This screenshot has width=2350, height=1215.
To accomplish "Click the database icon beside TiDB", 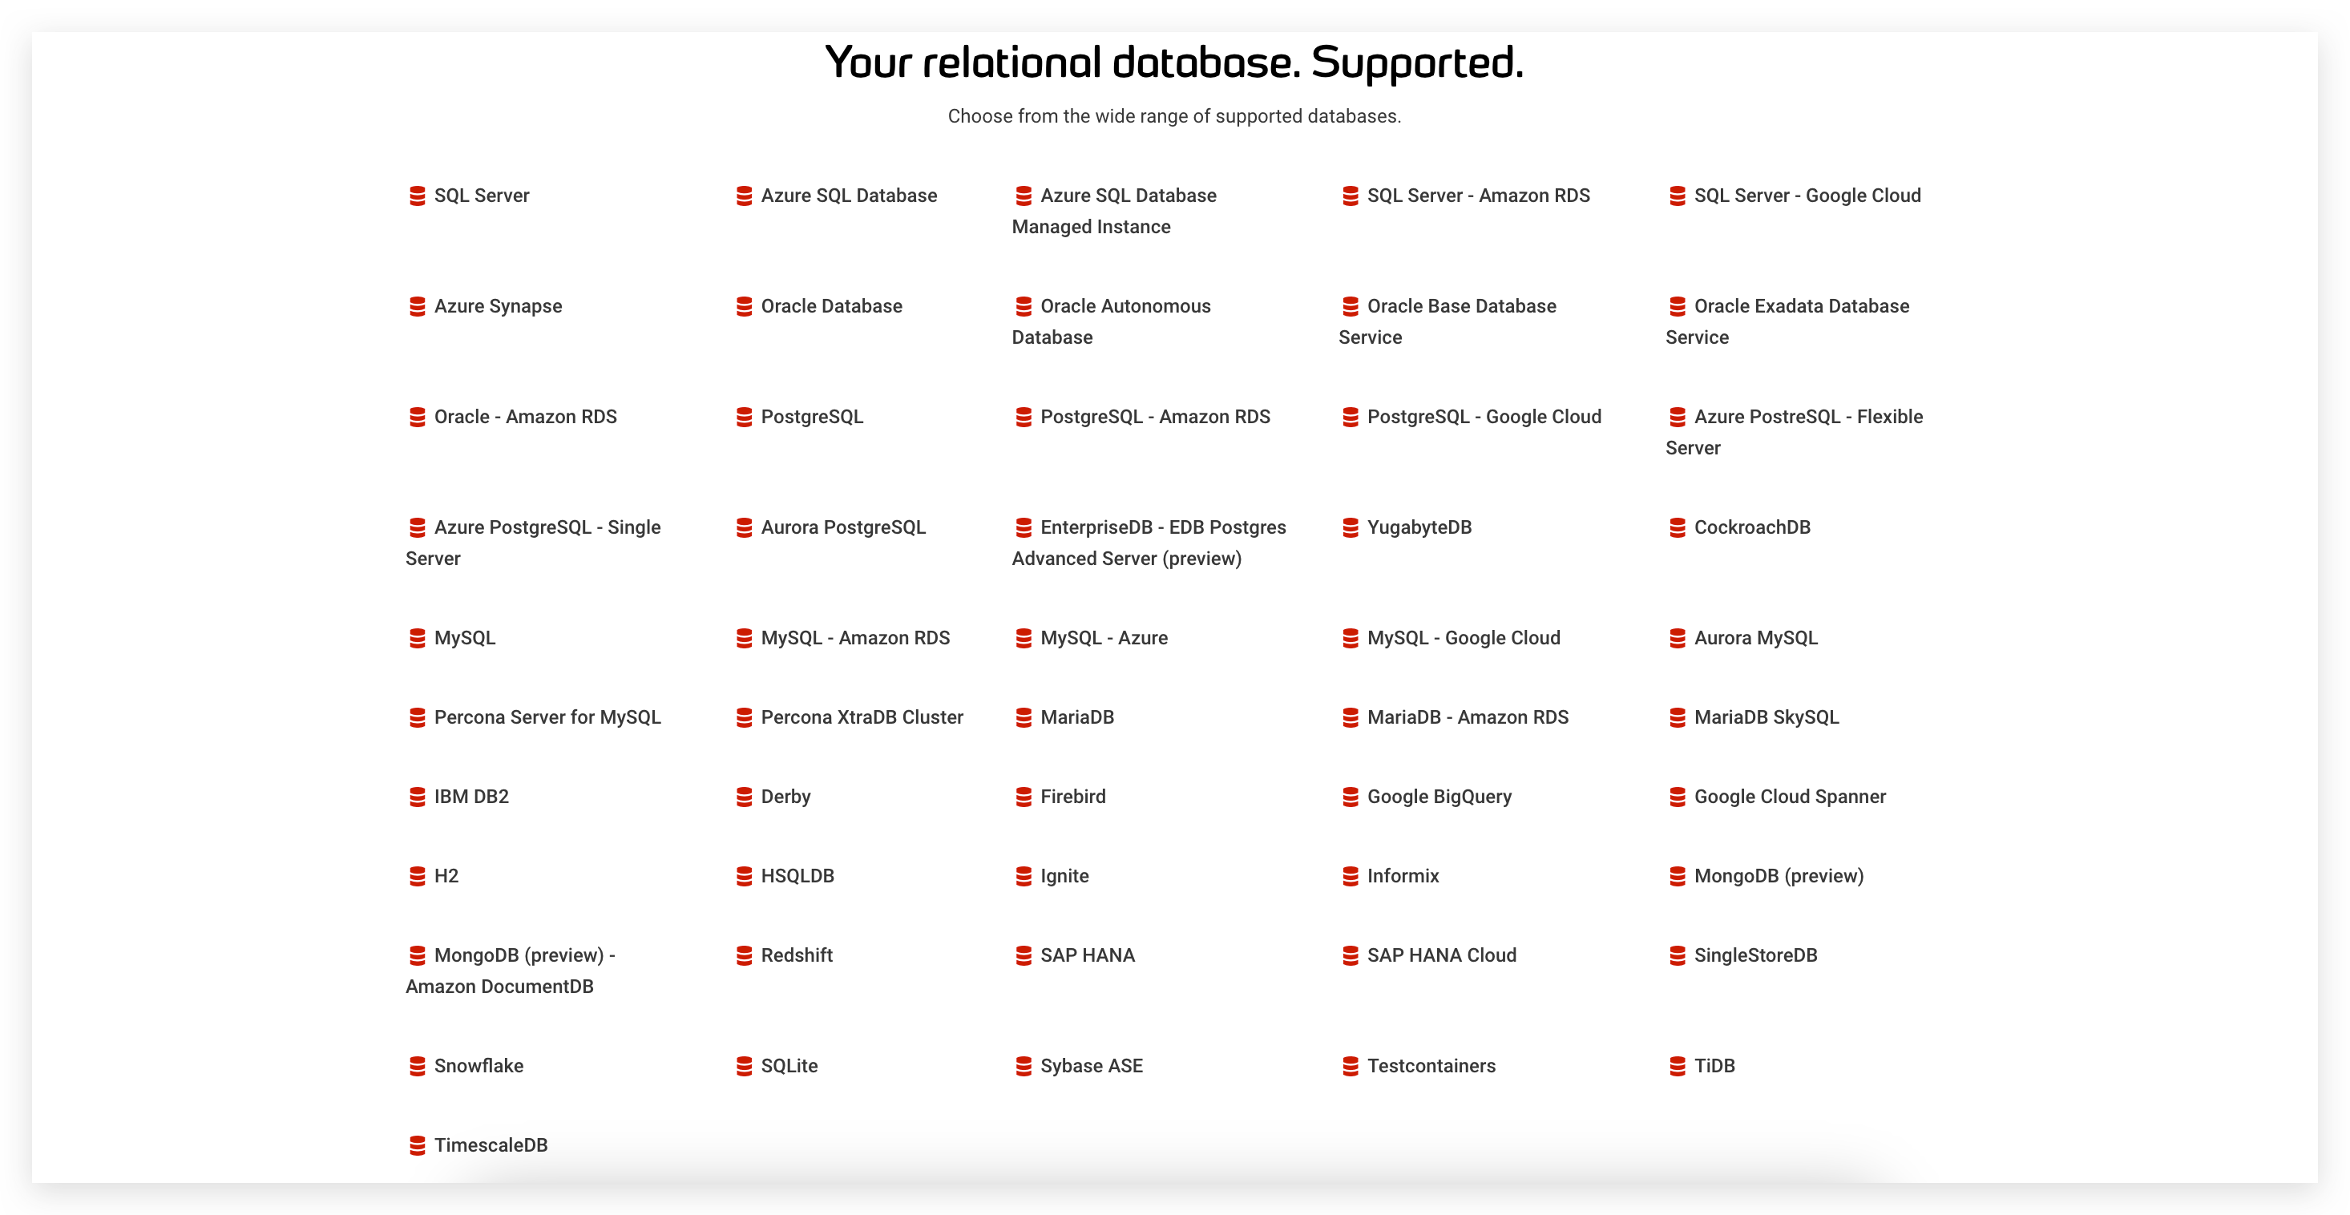I will 1677,1065.
